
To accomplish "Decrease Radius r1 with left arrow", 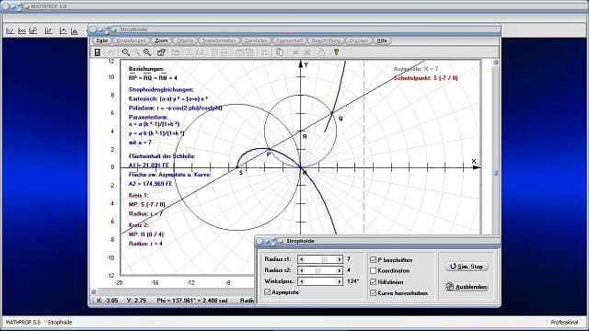I will coord(301,259).
